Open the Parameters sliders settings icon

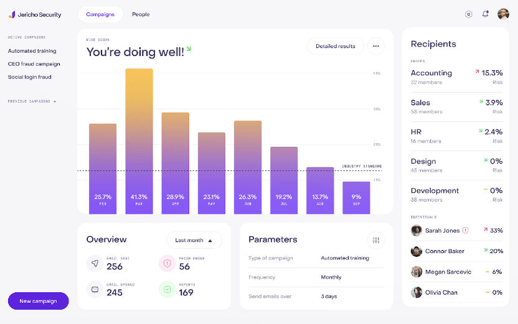376,240
